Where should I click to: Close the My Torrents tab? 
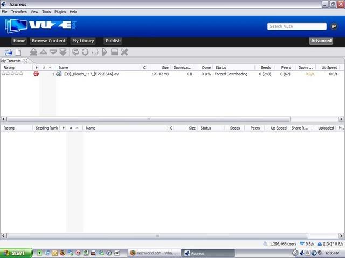(x=25, y=61)
